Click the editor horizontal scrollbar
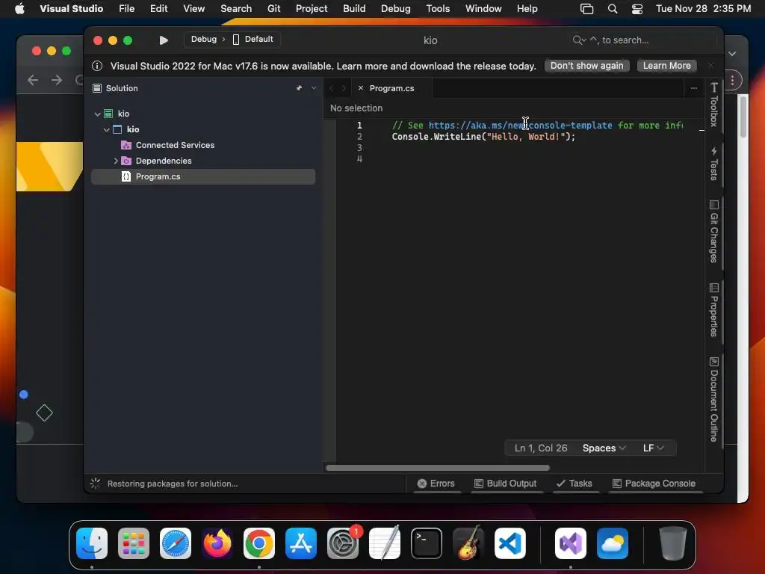765x574 pixels. point(438,468)
